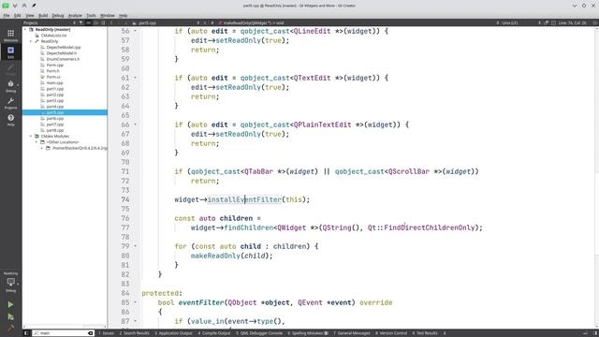Click the link-with-editor icon in Projects panel
Viewport: 599px width, 337px height.
[88, 22]
